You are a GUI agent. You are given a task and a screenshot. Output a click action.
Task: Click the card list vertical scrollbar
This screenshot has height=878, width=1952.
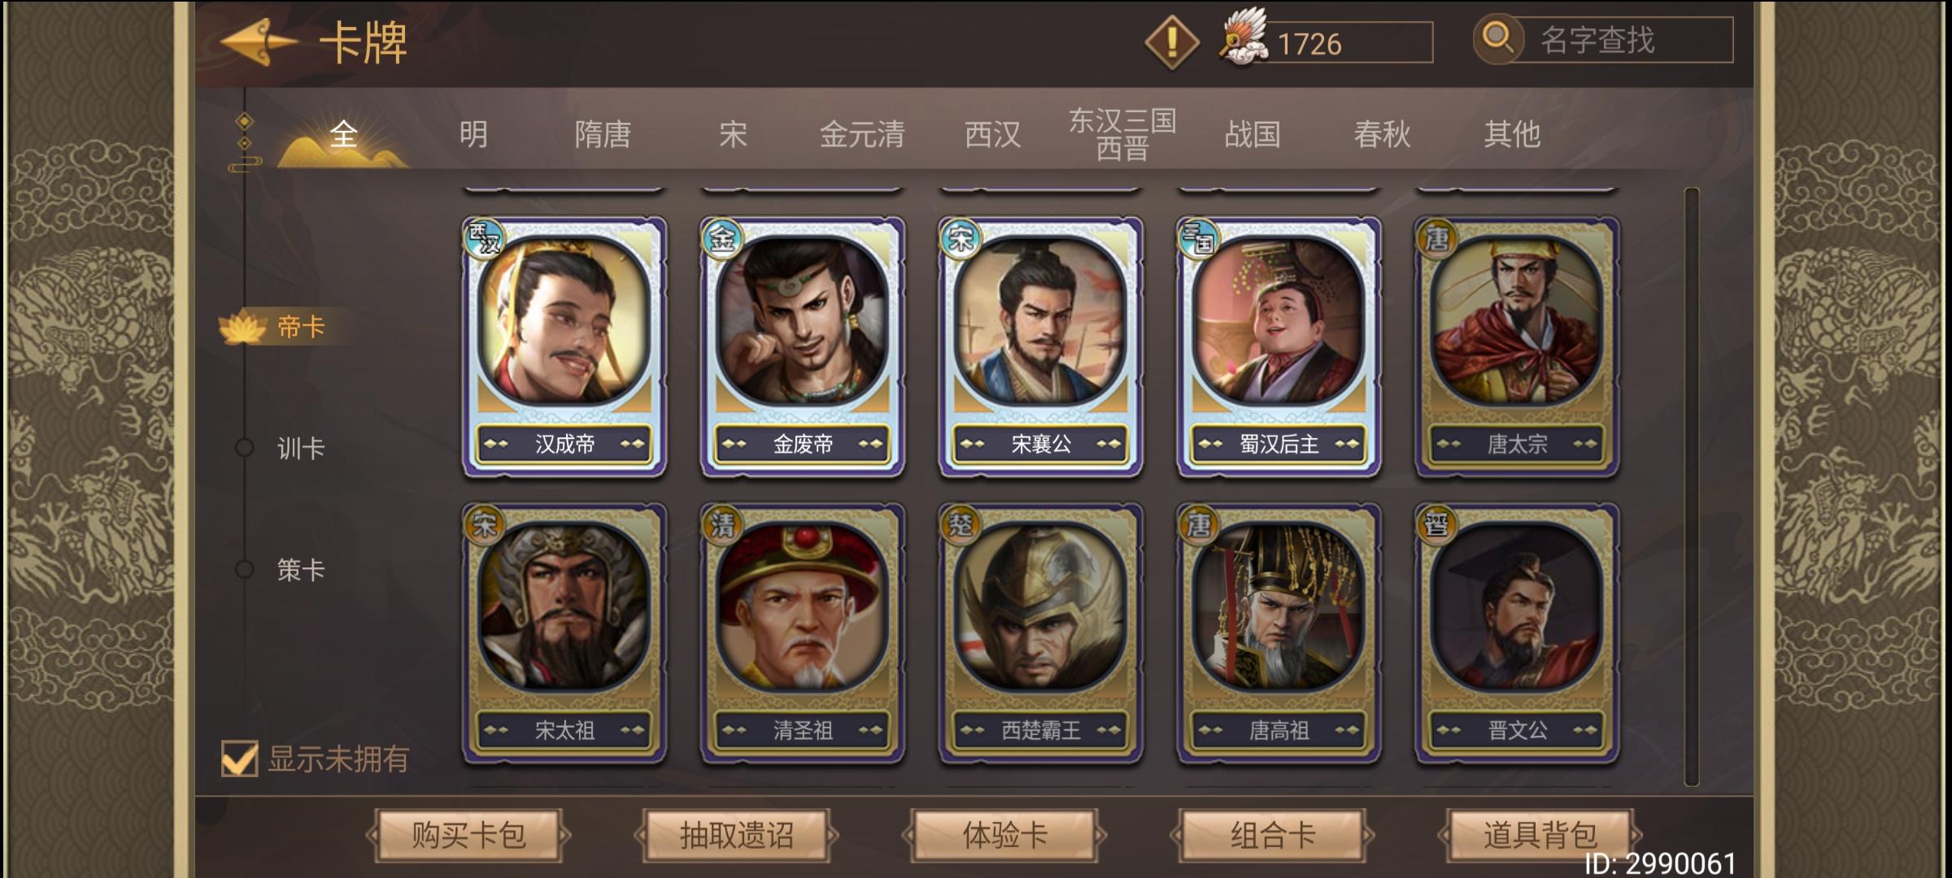pos(1692,486)
